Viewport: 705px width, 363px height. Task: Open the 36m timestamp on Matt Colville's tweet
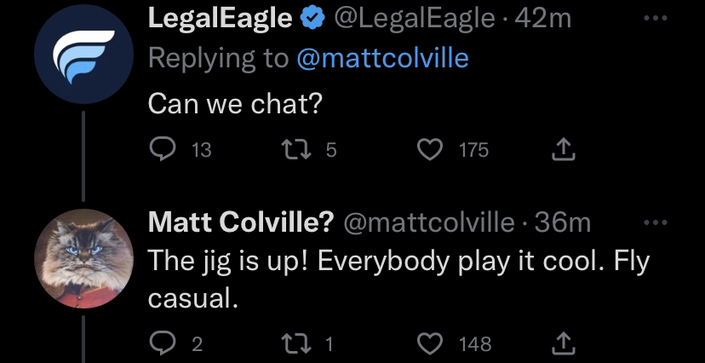pyautogui.click(x=564, y=222)
